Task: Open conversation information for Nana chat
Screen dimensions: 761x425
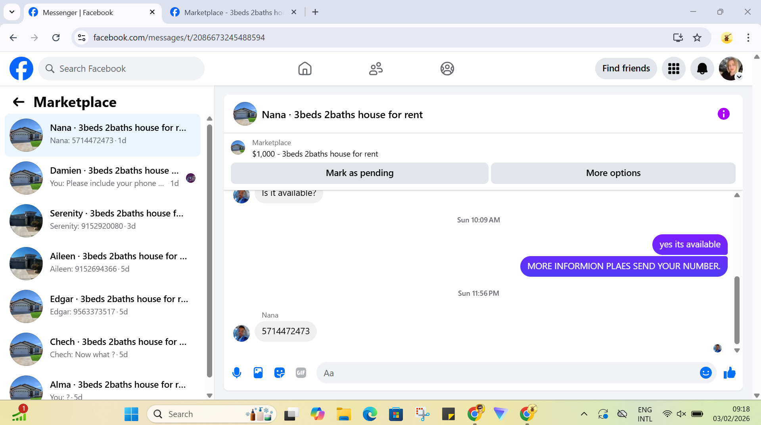Action: (x=723, y=114)
